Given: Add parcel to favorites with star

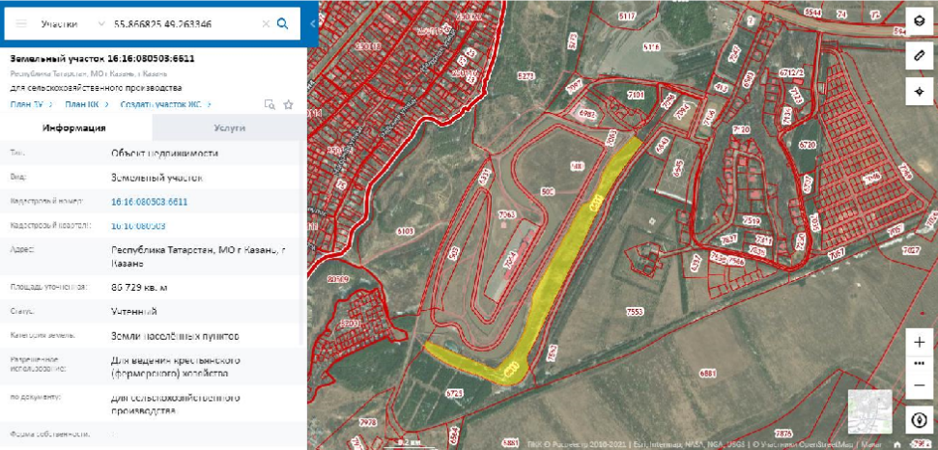Looking at the screenshot, I should [x=288, y=104].
